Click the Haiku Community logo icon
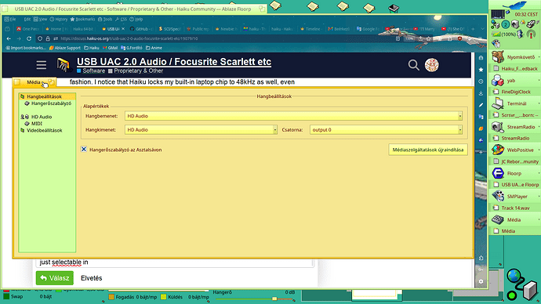The image size is (541, 304). [x=64, y=65]
